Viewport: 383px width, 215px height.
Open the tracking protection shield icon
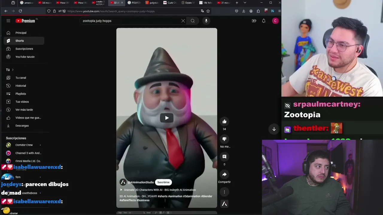pos(49,11)
